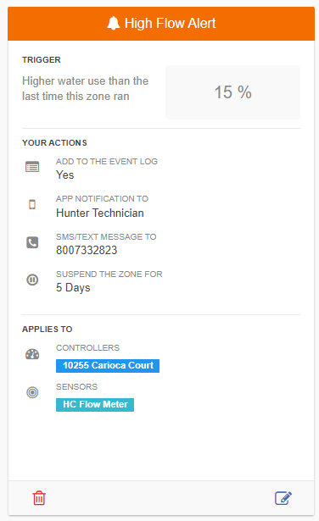Select the 10255 Carioca Court controller tag
The image size is (319, 521).
pyautogui.click(x=108, y=365)
